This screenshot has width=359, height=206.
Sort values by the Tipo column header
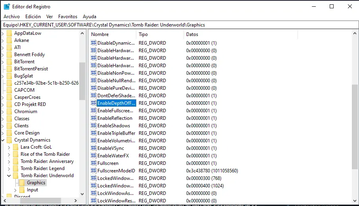tap(160, 34)
